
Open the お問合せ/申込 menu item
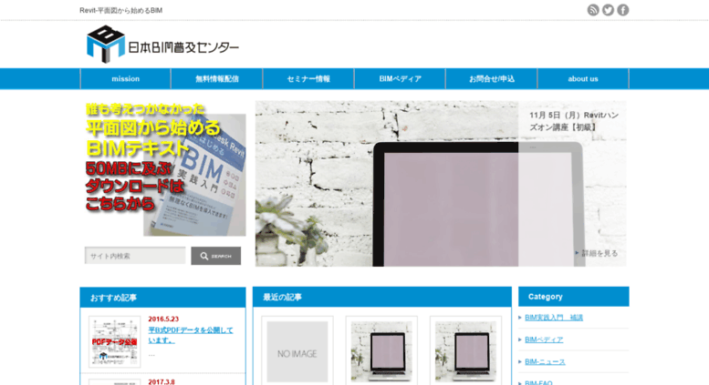[x=492, y=79]
